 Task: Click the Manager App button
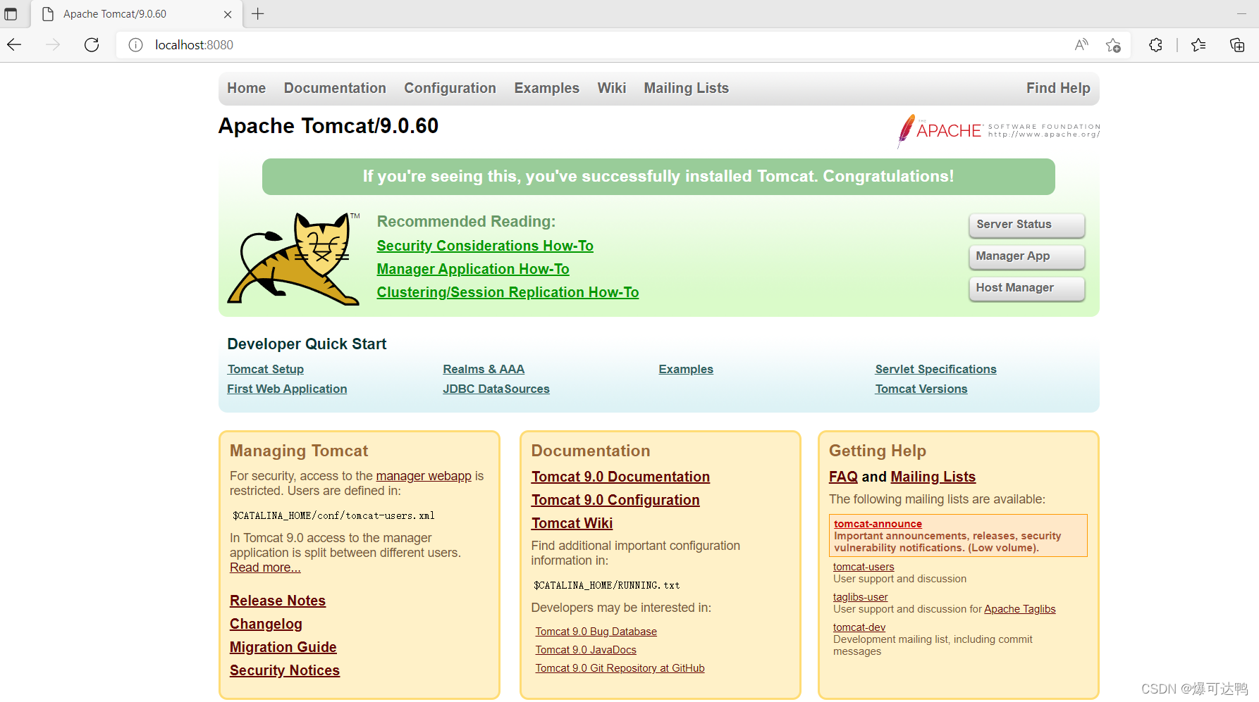[1026, 256]
